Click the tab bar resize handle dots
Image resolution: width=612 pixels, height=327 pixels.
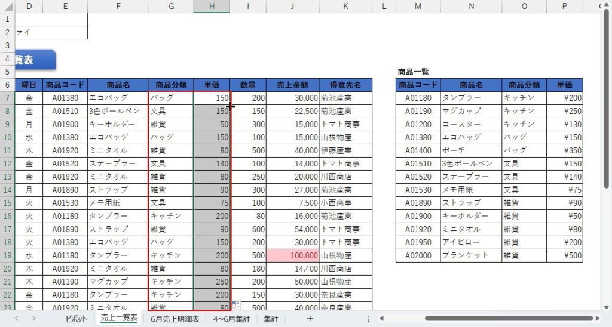[368, 319]
